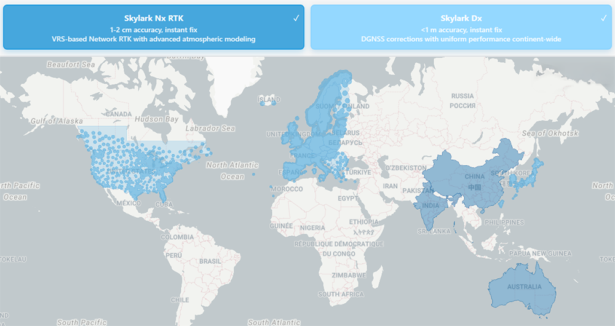Click the Morocco map label
615x326 pixels.
[287, 189]
